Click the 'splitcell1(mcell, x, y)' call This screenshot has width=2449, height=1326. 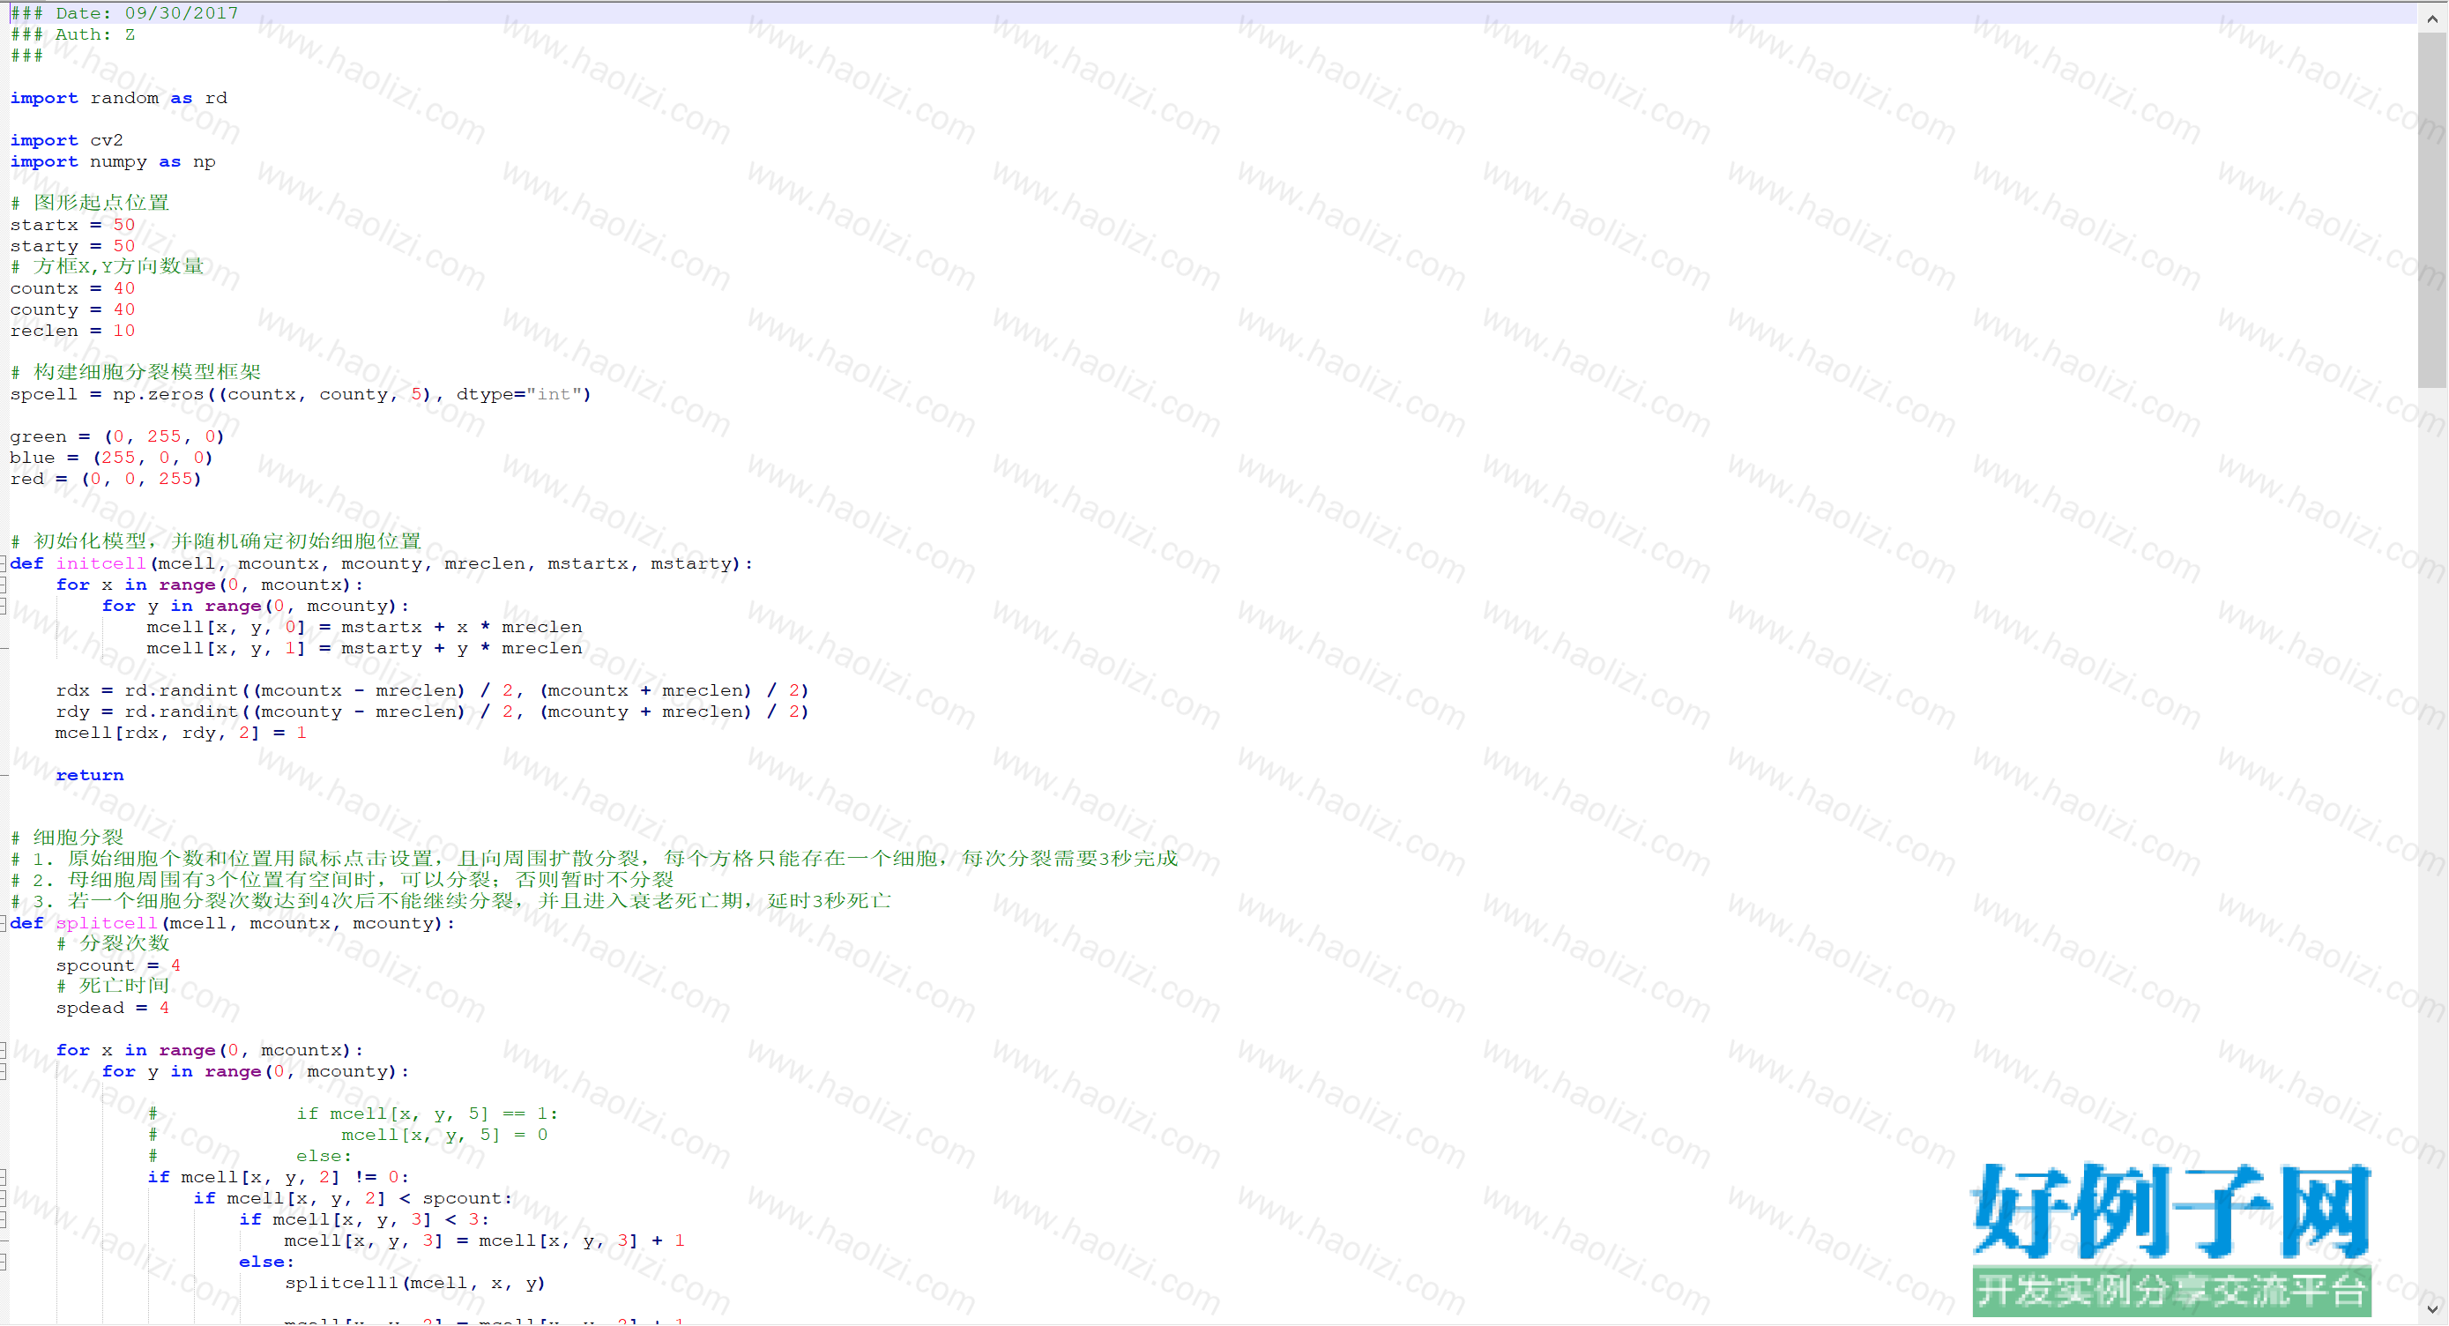(415, 1283)
